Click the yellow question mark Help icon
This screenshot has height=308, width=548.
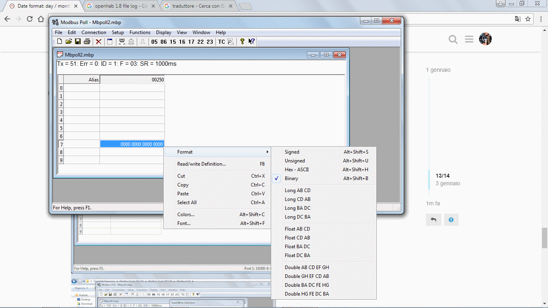242,41
